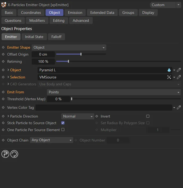Click keyframe diamond next to Invert
Viewport: 183px width, 188px height.
[x=97, y=116]
